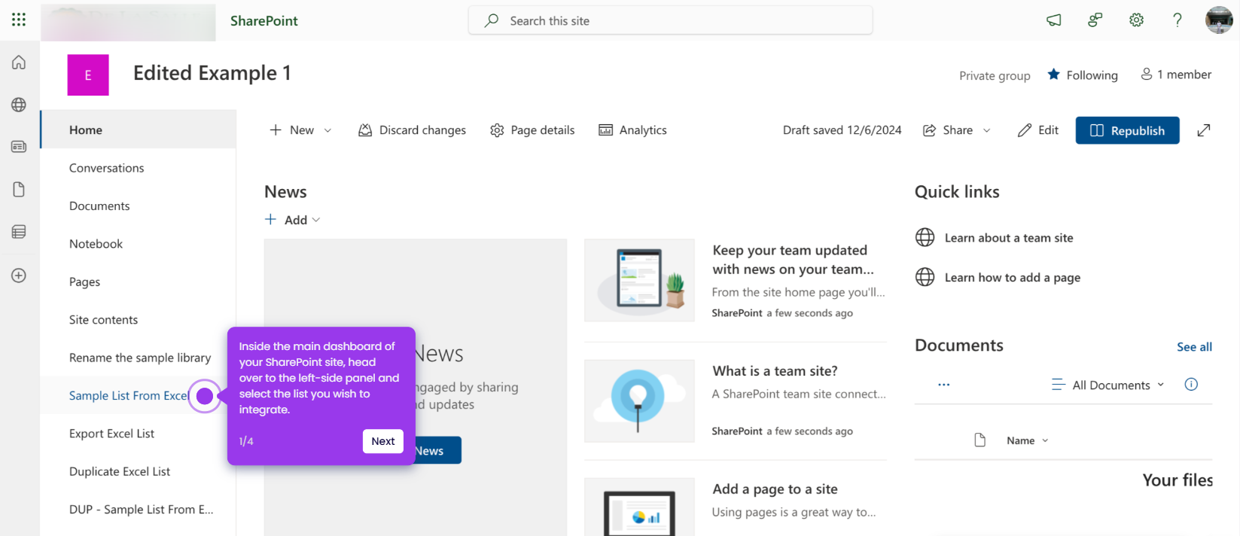Expand page to full screen mode
1240x536 pixels.
point(1204,130)
